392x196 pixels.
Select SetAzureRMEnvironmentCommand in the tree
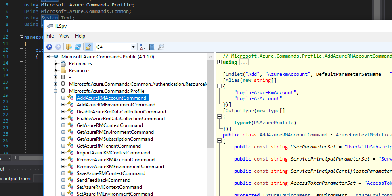pyautogui.click(x=115, y=194)
